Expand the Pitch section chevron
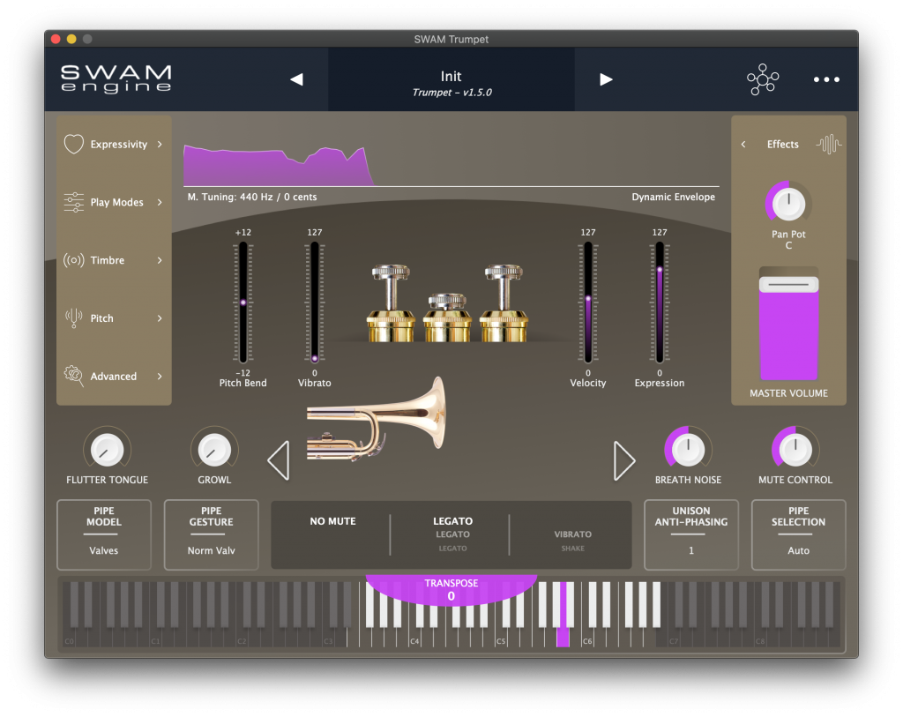 (160, 317)
